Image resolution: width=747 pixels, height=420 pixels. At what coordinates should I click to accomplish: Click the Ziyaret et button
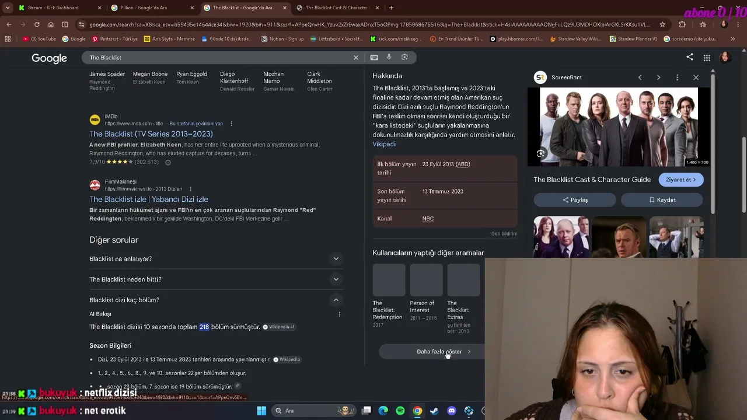(681, 180)
